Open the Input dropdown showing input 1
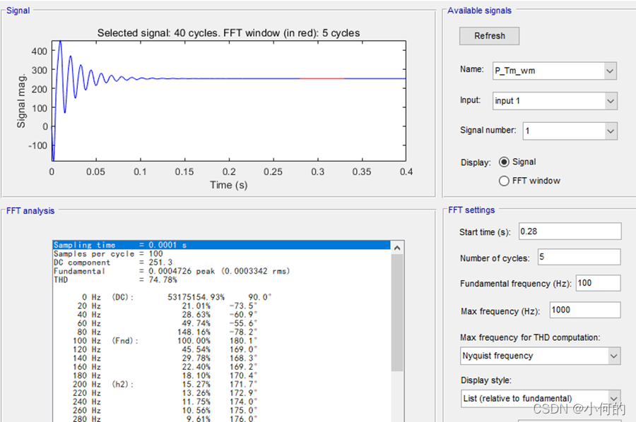This screenshot has width=636, height=422. [555, 101]
